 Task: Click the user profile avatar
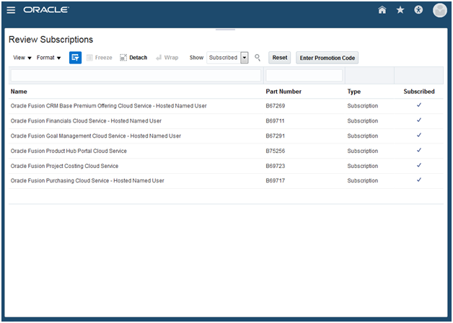439,10
